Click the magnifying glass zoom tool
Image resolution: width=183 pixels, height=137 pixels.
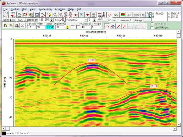[55, 15]
